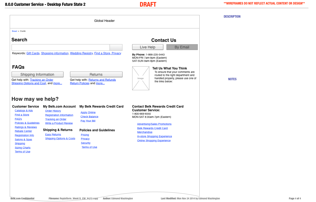316x202 pixels.
Task: Click the image placeholder thumbnail
Action: (x=141, y=78)
